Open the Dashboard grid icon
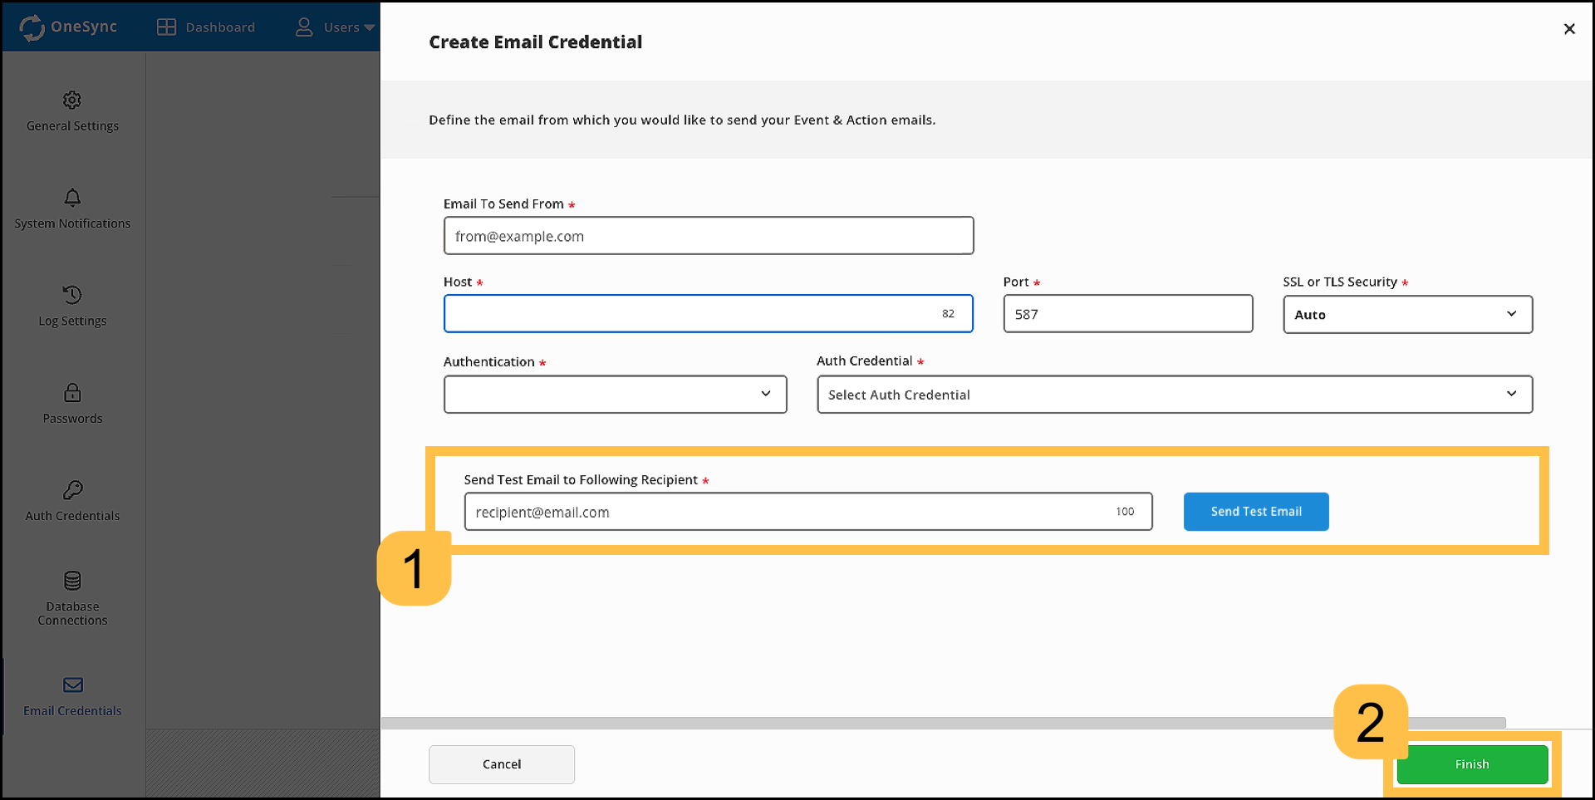 coord(166,27)
